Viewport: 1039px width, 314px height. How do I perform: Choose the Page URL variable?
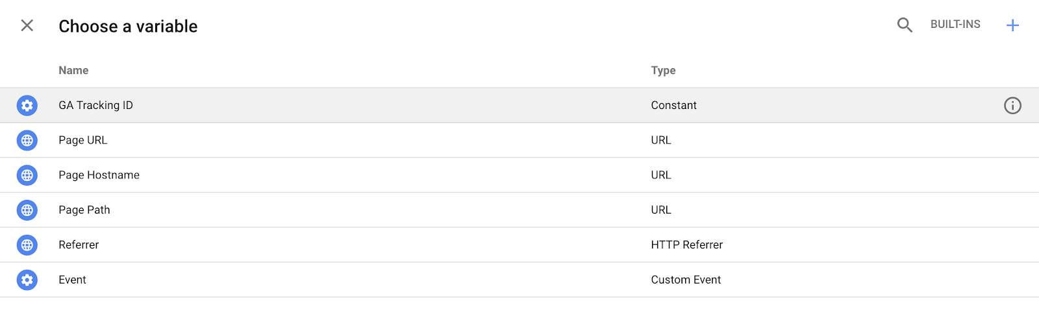click(x=83, y=140)
